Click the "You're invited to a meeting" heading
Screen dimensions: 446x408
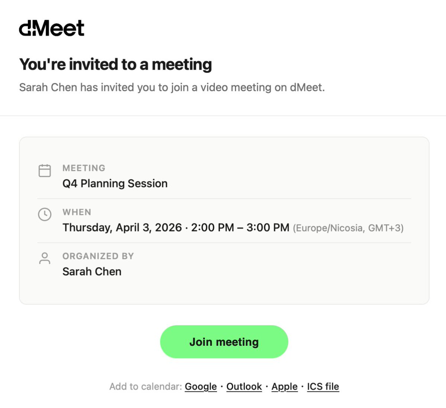click(x=116, y=64)
